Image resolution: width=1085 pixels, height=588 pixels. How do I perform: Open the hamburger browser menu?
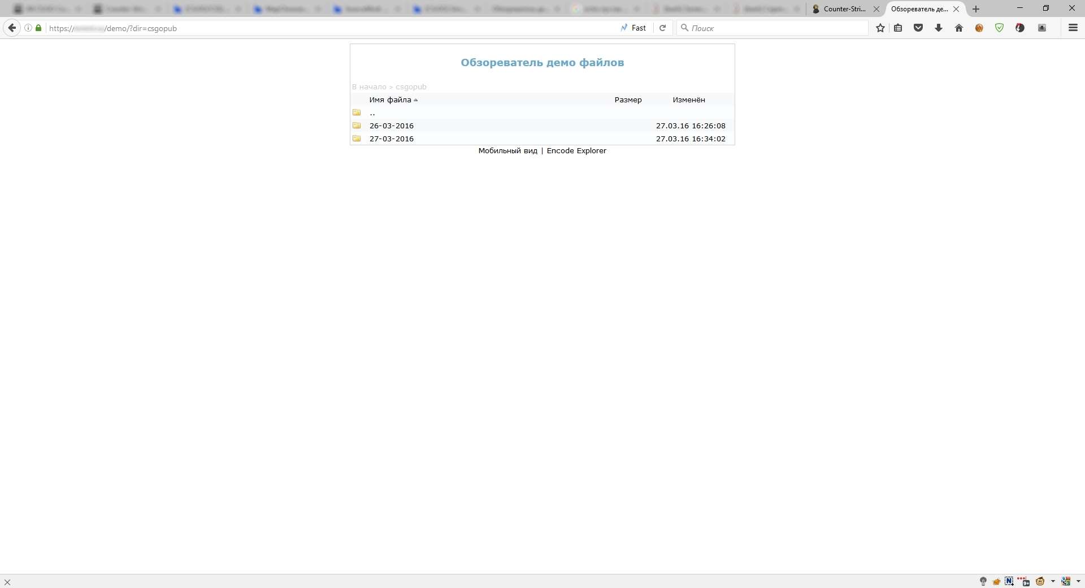[1073, 28]
